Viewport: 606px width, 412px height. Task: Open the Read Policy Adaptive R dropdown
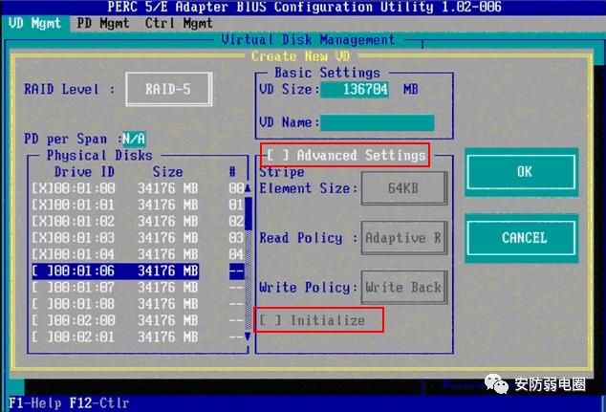[404, 238]
